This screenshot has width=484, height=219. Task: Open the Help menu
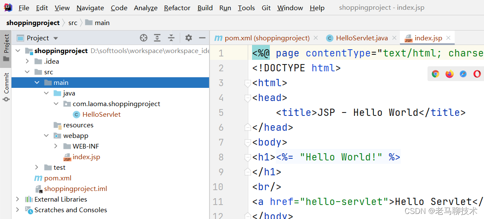317,8
